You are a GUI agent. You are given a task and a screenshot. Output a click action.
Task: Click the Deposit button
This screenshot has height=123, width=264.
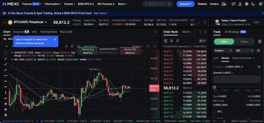point(186,4)
